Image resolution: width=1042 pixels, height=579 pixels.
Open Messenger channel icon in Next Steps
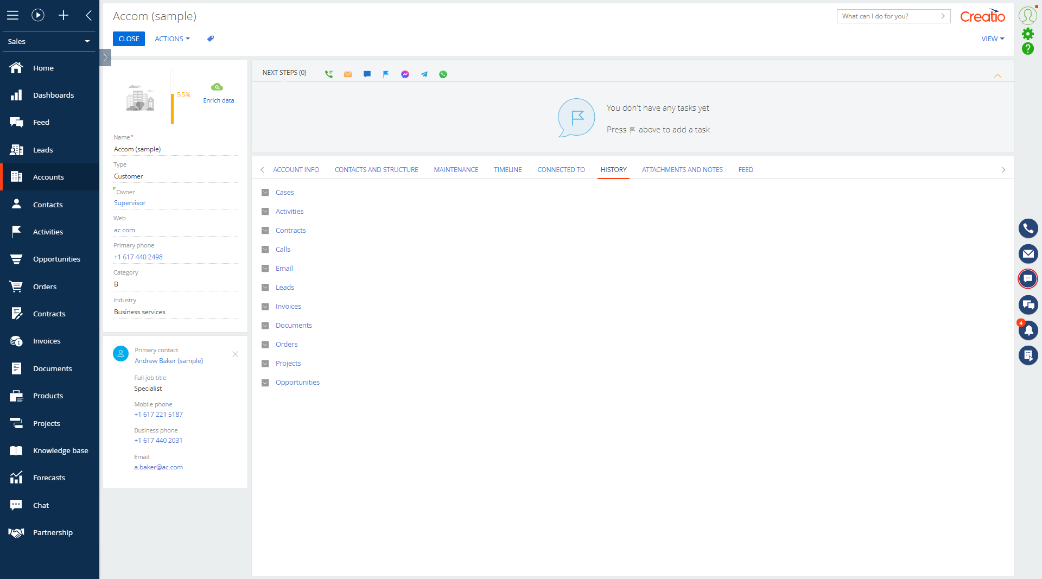(x=405, y=74)
